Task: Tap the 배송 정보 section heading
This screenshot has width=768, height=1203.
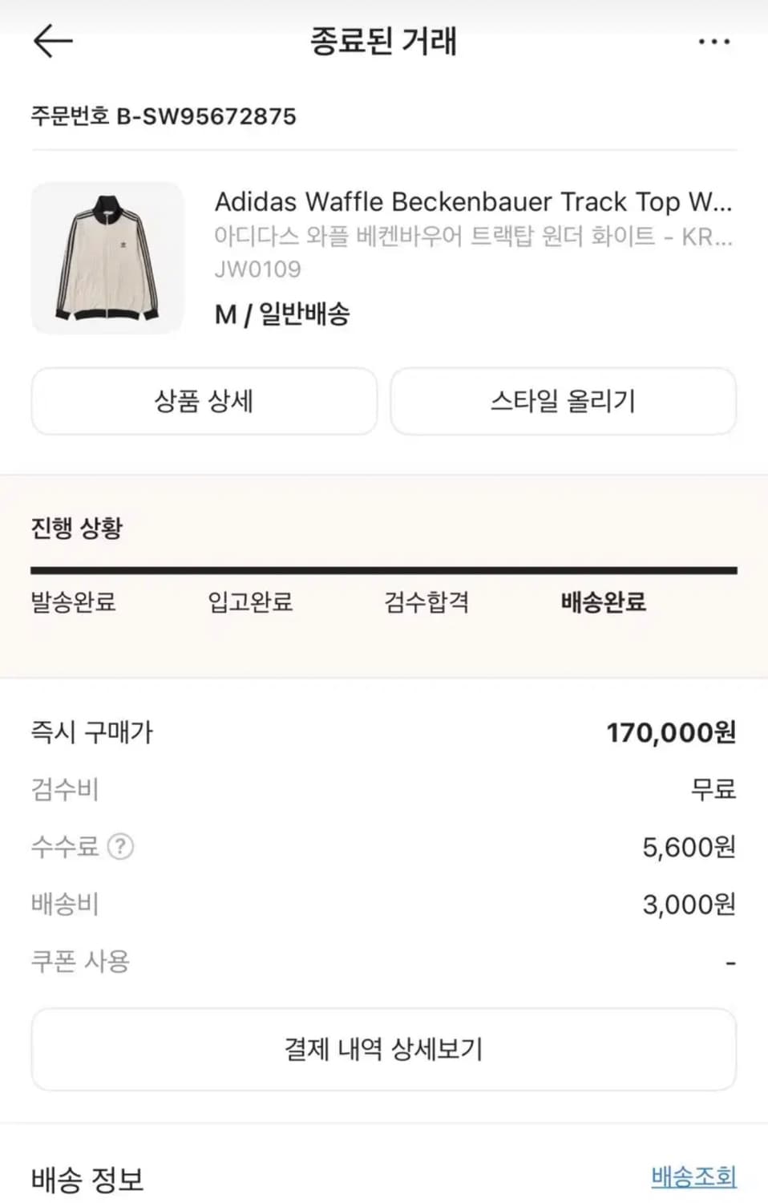Action: coord(87,1179)
